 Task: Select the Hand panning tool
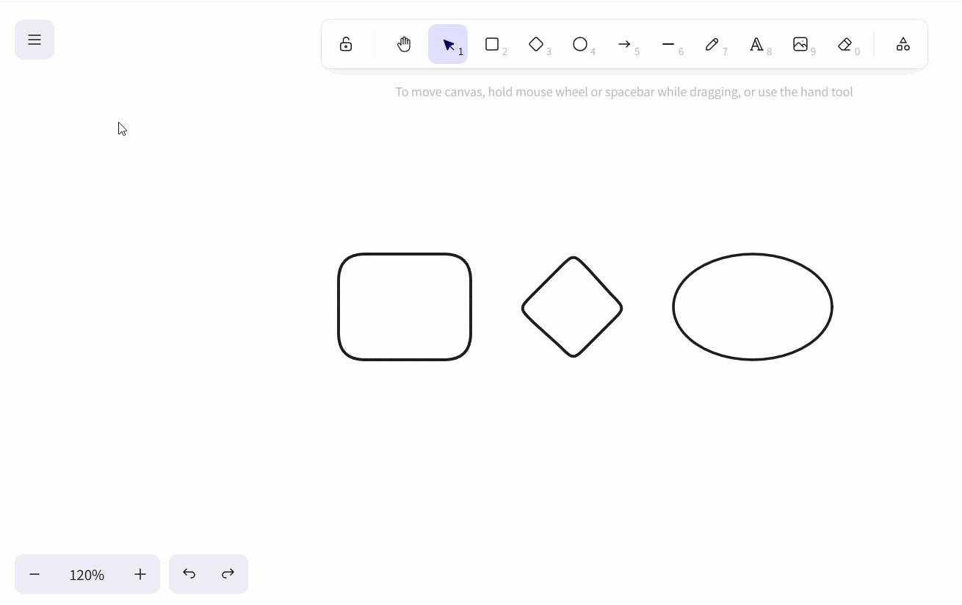coord(404,44)
